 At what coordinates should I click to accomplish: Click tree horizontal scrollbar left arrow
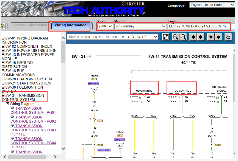tap(5, 157)
